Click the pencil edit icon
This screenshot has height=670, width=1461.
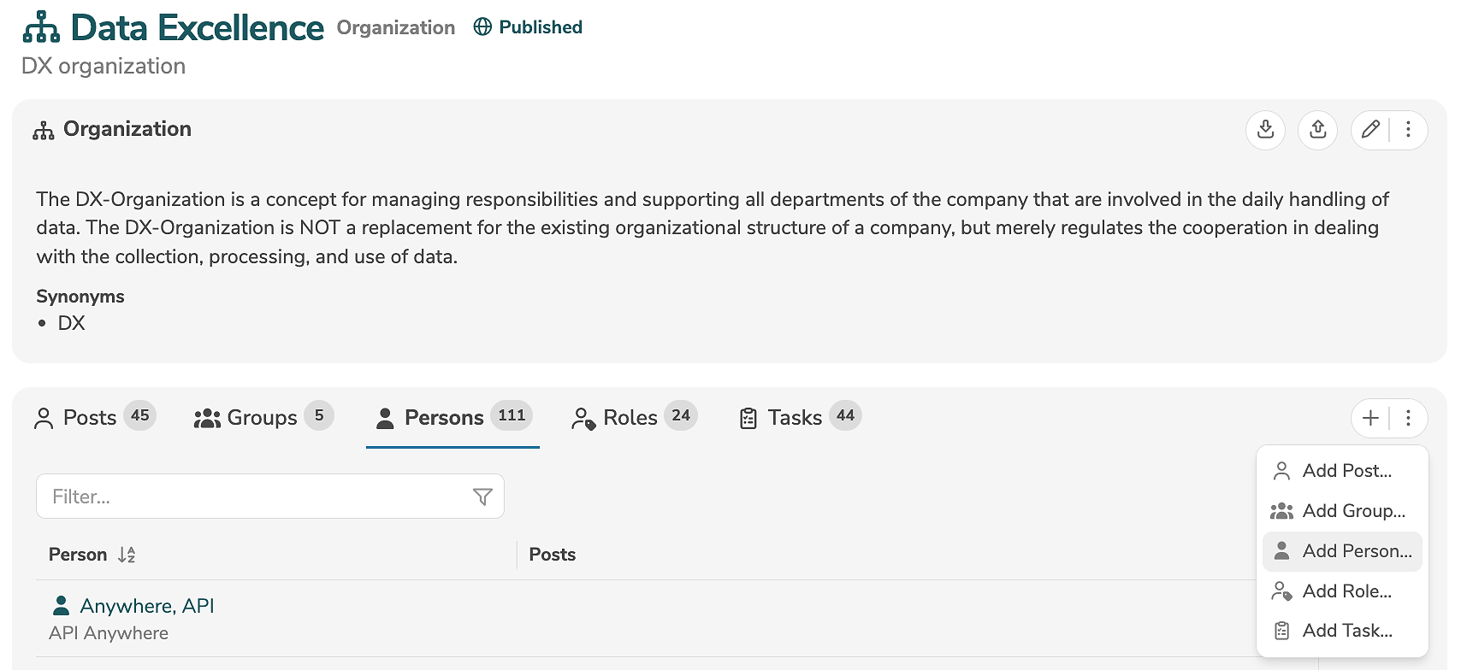pyautogui.click(x=1370, y=130)
